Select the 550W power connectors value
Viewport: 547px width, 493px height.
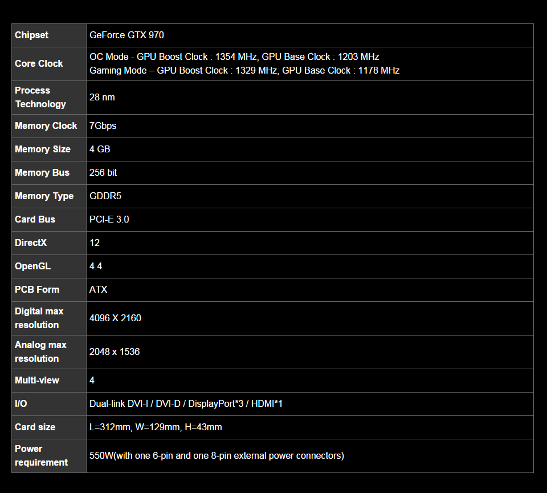tap(217, 455)
